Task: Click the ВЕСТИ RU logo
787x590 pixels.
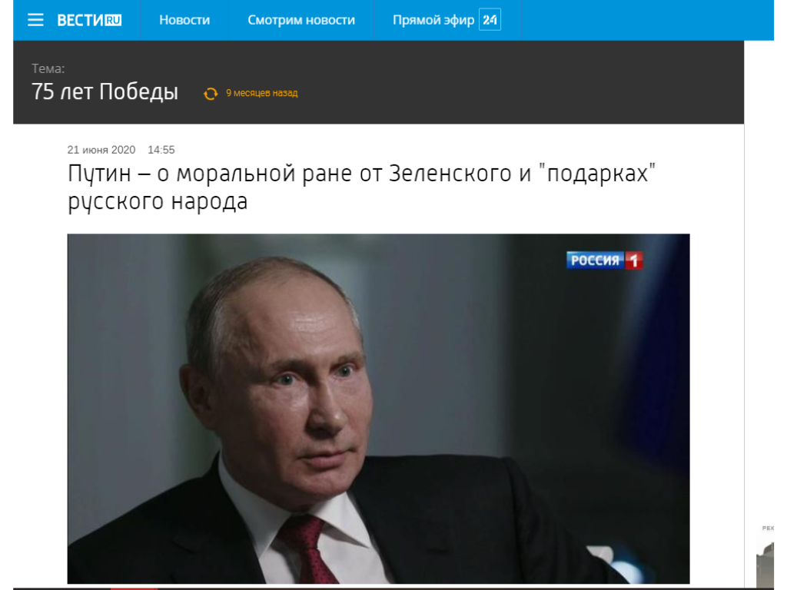Action: click(89, 20)
